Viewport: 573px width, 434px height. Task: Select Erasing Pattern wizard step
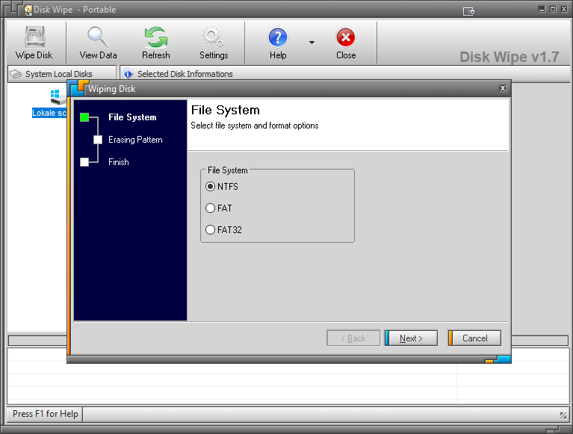(135, 140)
